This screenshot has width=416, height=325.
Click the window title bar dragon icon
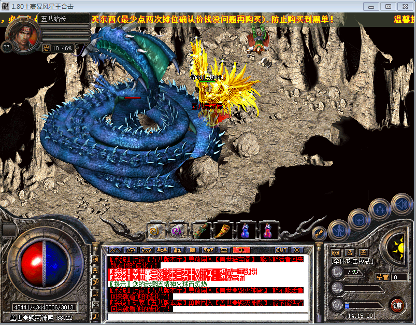5,6
